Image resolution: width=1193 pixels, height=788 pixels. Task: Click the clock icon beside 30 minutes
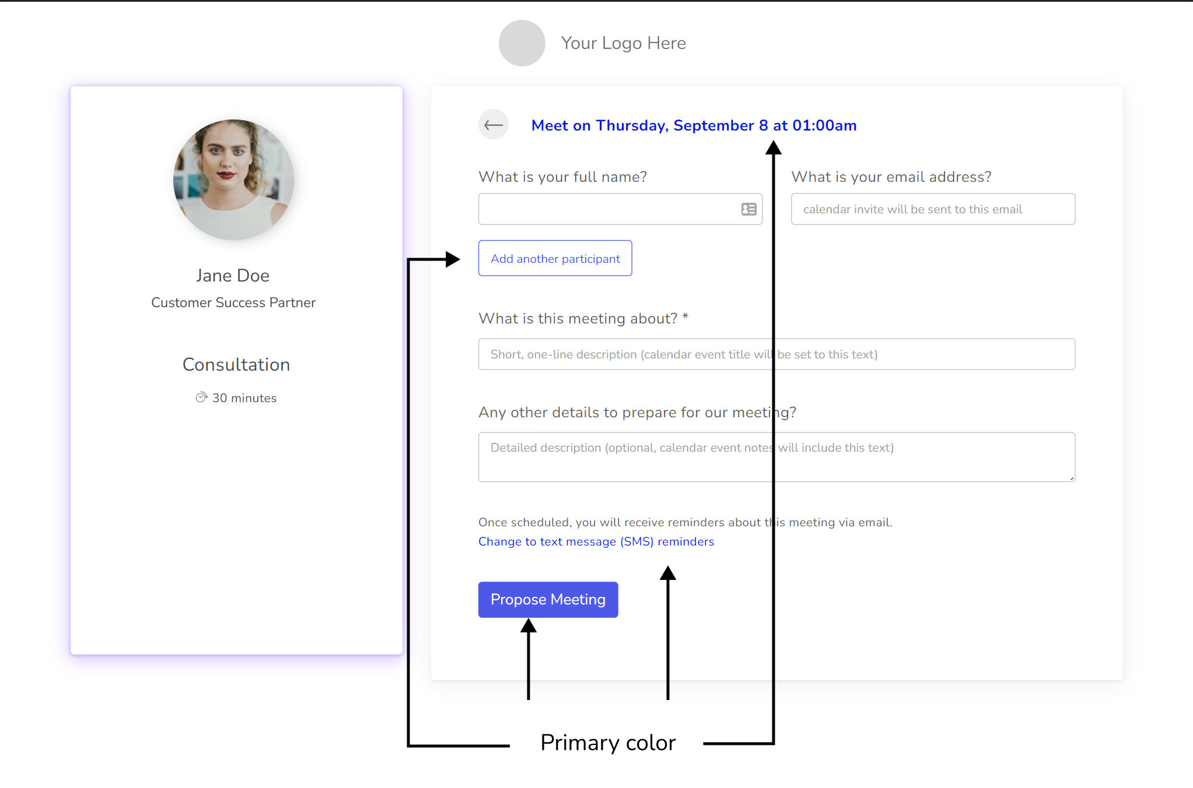(x=201, y=397)
